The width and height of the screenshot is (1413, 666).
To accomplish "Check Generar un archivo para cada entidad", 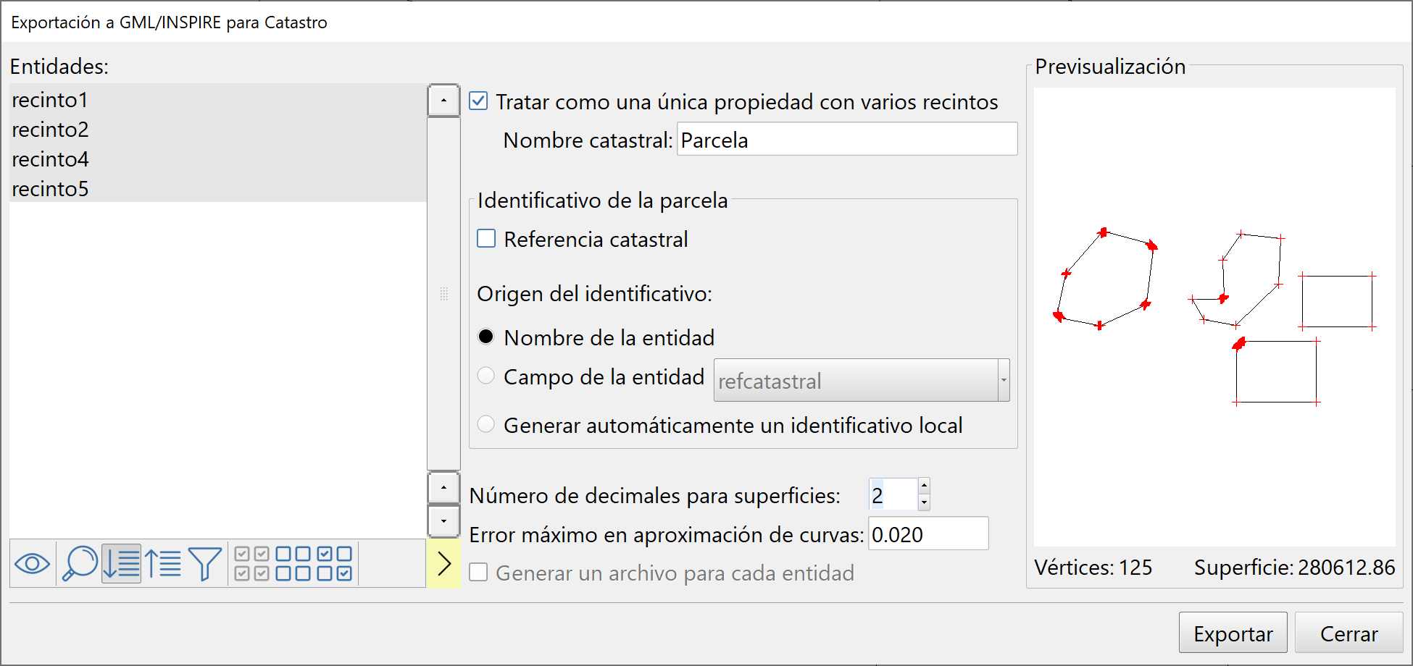I will coord(478,572).
